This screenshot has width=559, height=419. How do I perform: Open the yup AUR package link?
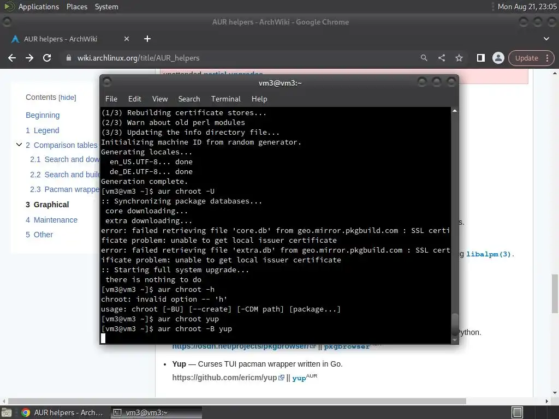[x=299, y=378]
